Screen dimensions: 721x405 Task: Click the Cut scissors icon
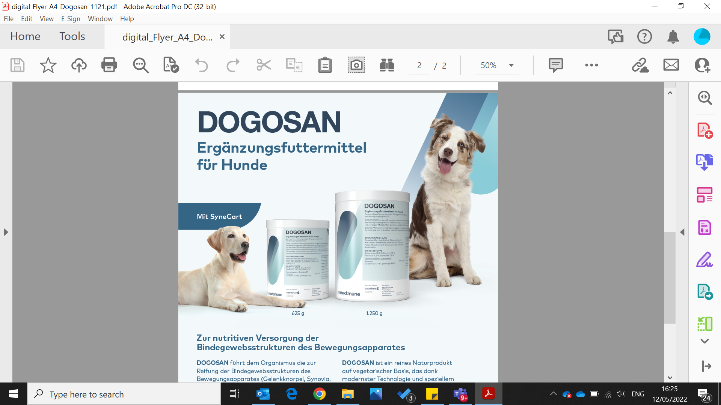(264, 65)
